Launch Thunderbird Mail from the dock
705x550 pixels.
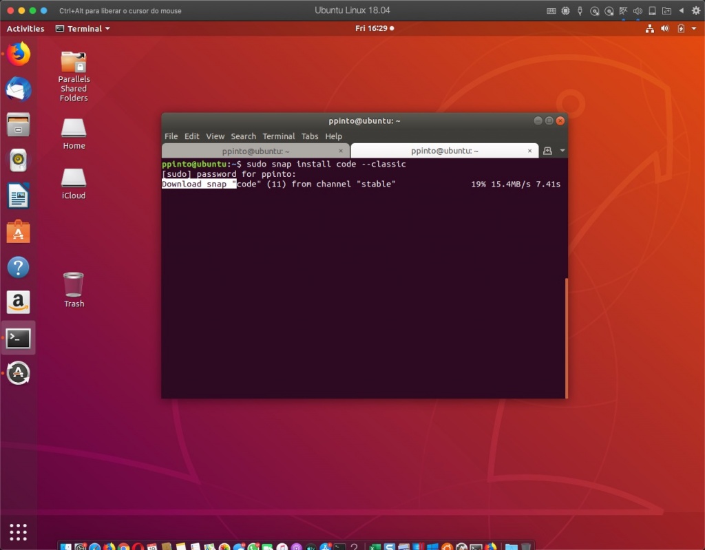19,89
